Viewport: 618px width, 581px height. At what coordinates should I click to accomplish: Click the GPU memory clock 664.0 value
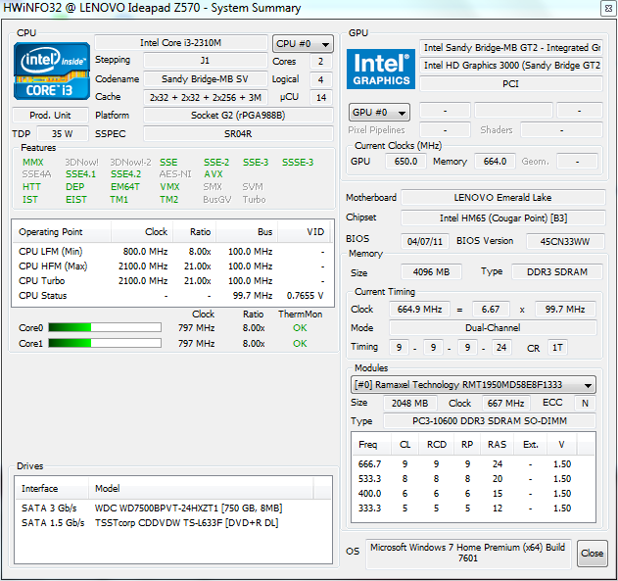495,162
